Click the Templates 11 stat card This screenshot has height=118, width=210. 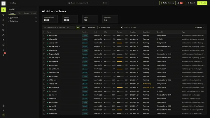point(110,19)
